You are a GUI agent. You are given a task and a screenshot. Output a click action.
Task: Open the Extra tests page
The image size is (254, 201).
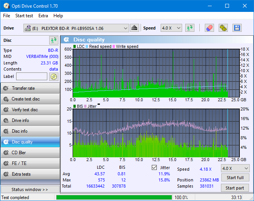[30, 174]
